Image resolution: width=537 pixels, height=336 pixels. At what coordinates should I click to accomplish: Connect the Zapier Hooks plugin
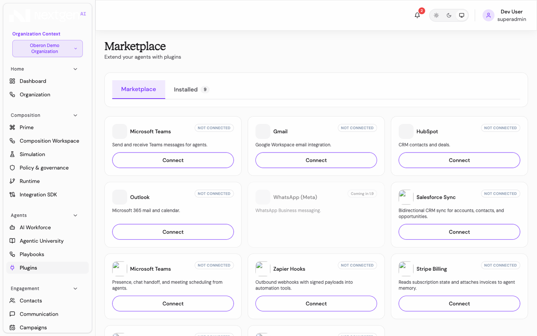click(x=316, y=304)
